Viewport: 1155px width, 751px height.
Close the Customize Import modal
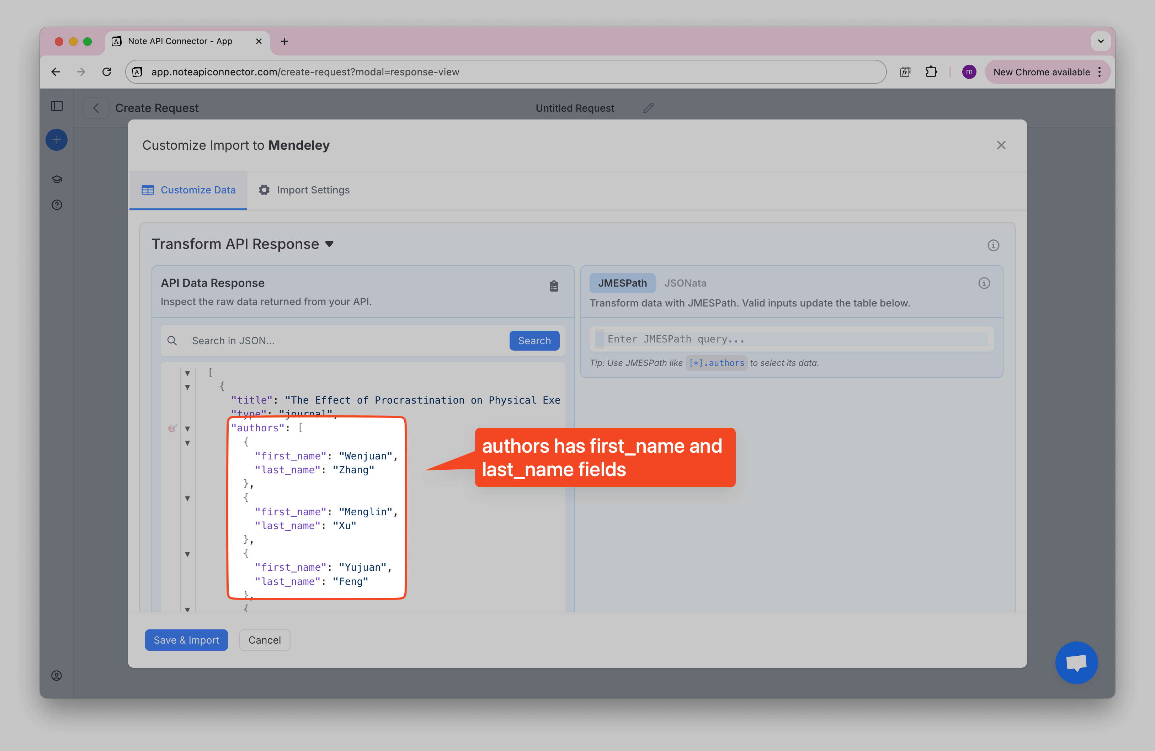click(1001, 145)
